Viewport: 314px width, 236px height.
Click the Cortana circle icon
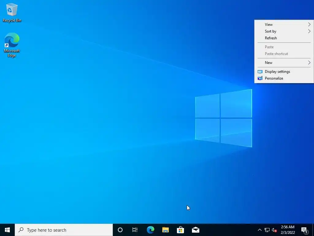pos(120,230)
